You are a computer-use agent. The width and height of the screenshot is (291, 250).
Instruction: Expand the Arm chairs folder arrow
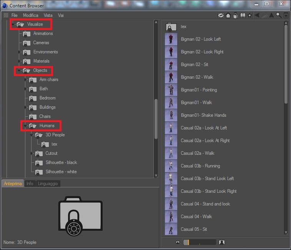25,79
